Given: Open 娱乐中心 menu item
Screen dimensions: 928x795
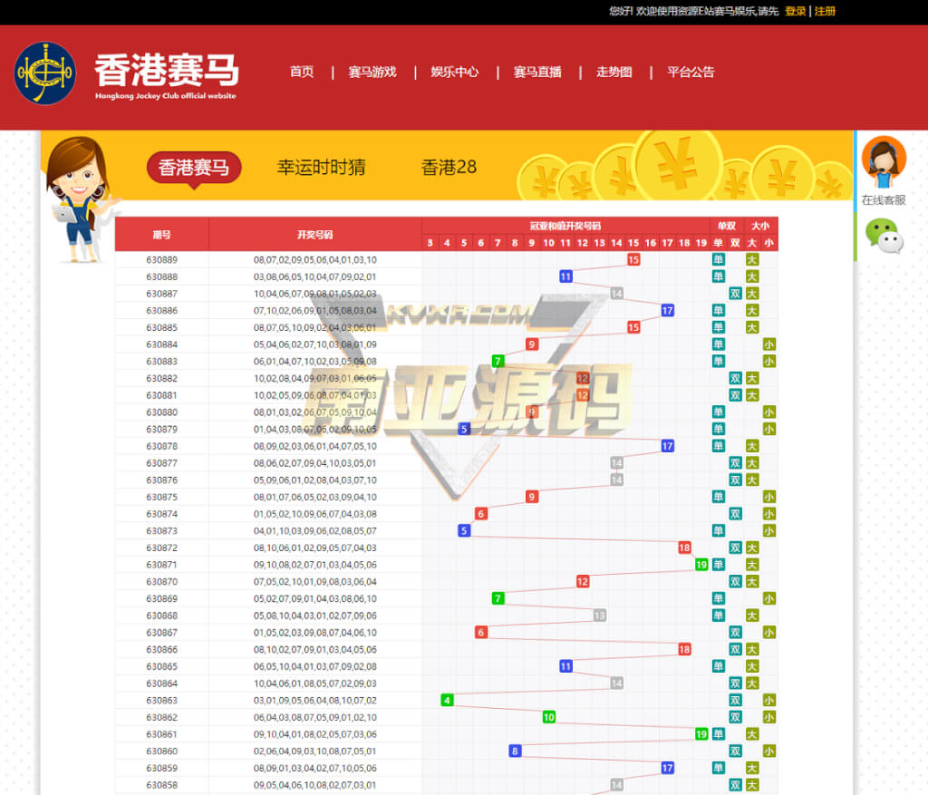Looking at the screenshot, I should click(455, 72).
